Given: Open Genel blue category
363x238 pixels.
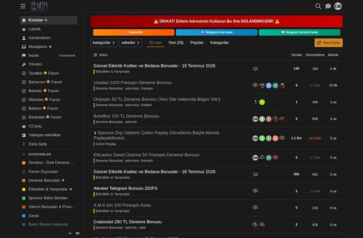Looking at the screenshot, I should click(48, 216).
